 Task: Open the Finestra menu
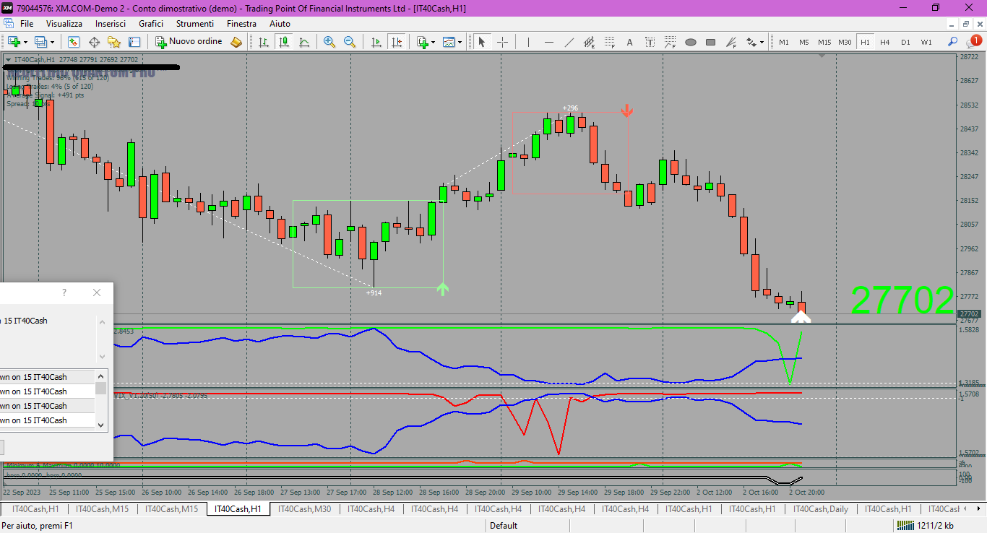[241, 24]
